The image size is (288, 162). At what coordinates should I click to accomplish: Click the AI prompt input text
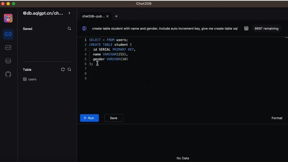165,28
